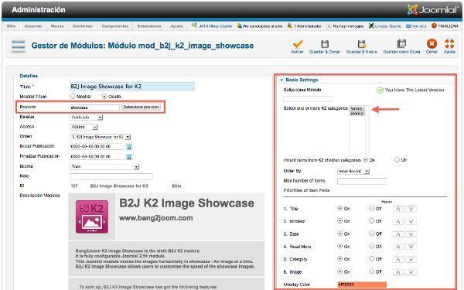The image size is (464, 290).
Task: Set Inherit items from children to Off
Action: tap(397, 160)
